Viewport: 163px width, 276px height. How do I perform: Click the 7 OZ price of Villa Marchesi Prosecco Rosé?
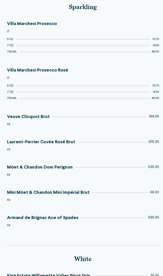click(x=156, y=92)
